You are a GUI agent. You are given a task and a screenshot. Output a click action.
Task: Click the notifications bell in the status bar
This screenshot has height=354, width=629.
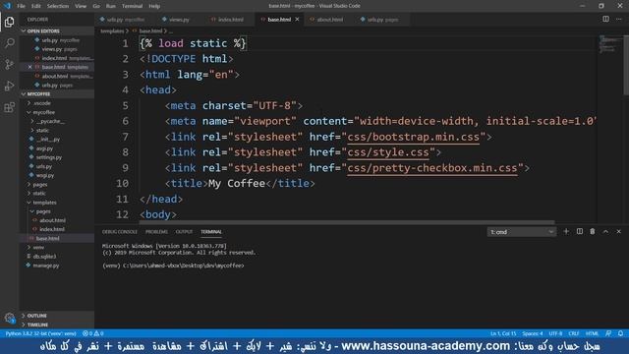(x=620, y=333)
